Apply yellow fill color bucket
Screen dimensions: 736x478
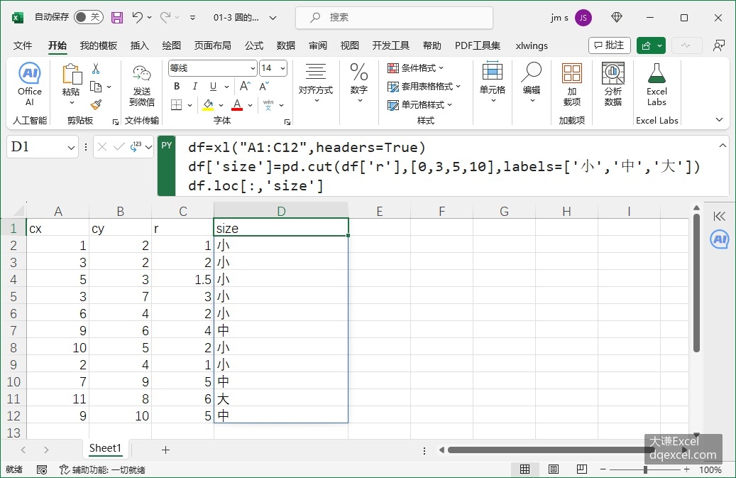(x=208, y=104)
